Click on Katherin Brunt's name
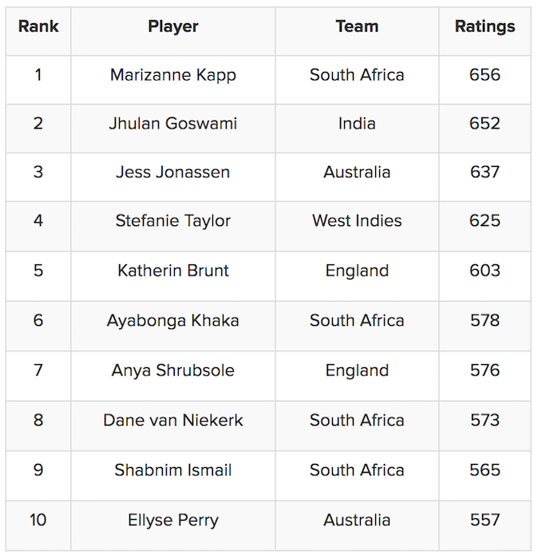Screen dimensions: 538x559 (173, 271)
